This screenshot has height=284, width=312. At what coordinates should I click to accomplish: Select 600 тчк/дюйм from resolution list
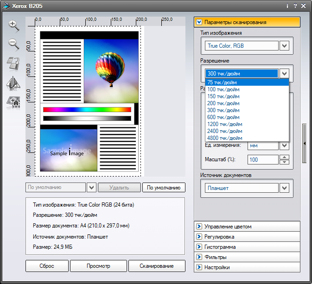click(x=223, y=117)
